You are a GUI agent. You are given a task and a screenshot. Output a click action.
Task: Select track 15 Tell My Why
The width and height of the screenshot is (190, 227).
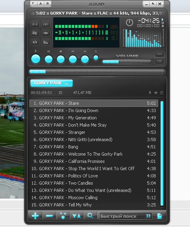pos(94,205)
